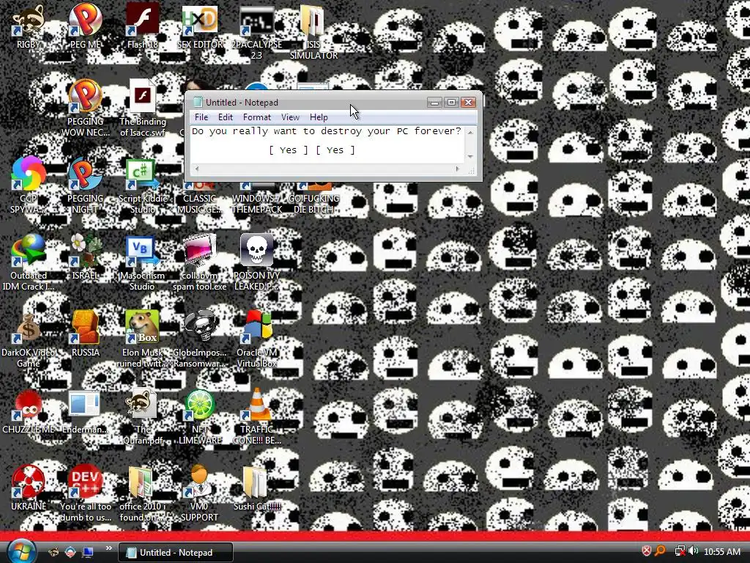Click the 10:55 AM taskbar clock
This screenshot has width=750, height=563.
[x=721, y=552]
